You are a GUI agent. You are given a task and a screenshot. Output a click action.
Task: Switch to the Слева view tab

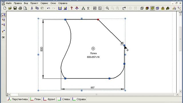(64, 99)
